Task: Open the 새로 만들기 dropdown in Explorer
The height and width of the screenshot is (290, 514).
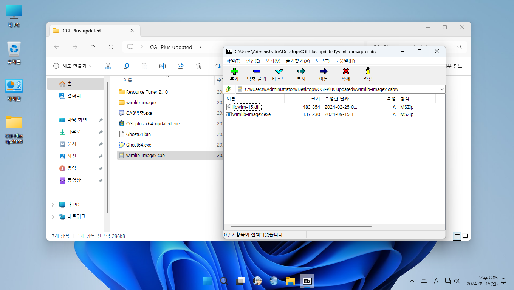Action: point(72,66)
